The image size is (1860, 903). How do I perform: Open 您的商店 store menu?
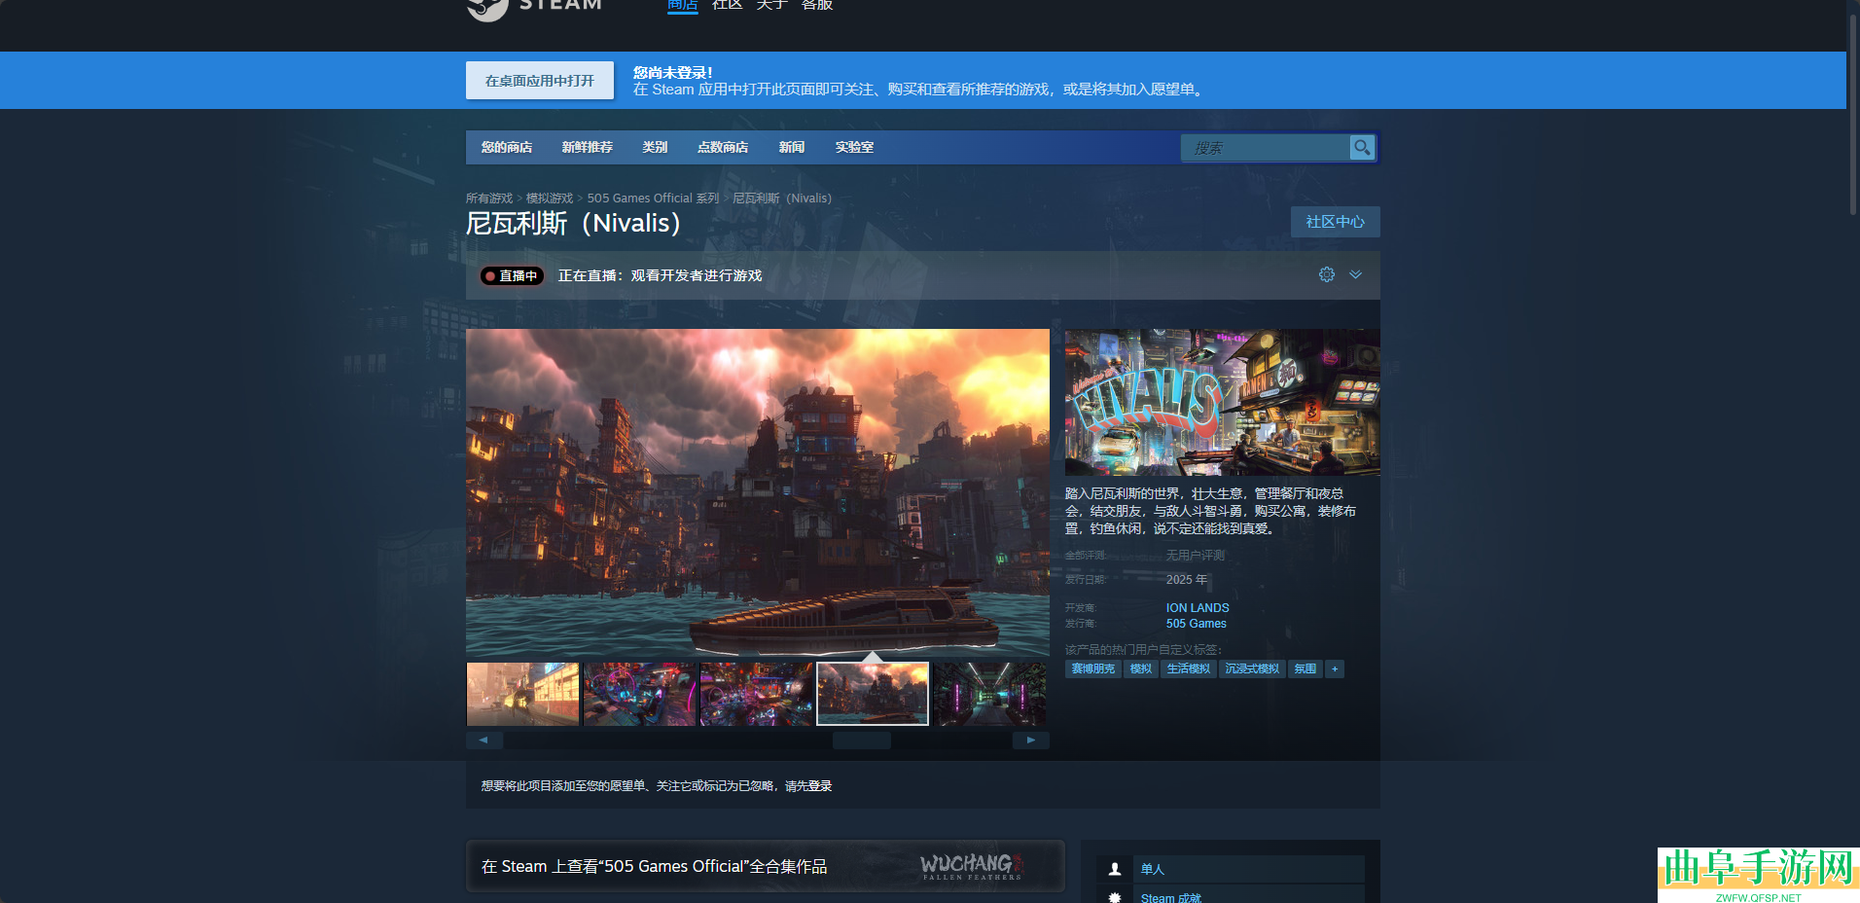point(507,148)
